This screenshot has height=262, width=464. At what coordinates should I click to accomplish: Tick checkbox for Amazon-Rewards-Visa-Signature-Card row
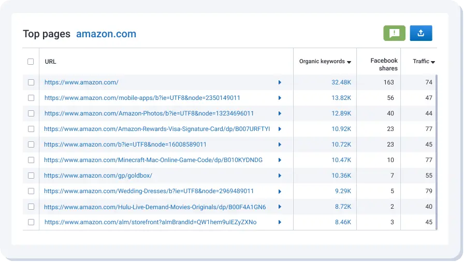[x=31, y=129]
